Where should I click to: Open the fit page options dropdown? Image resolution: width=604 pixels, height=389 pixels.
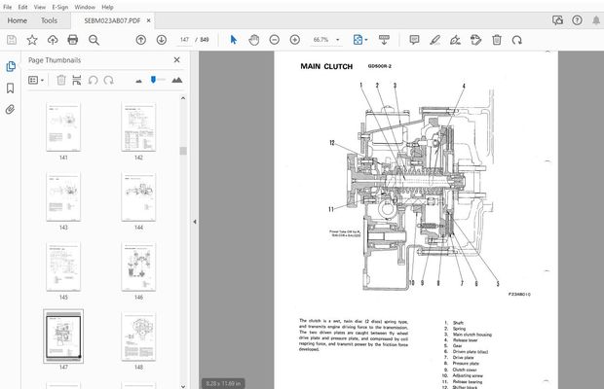pos(366,40)
